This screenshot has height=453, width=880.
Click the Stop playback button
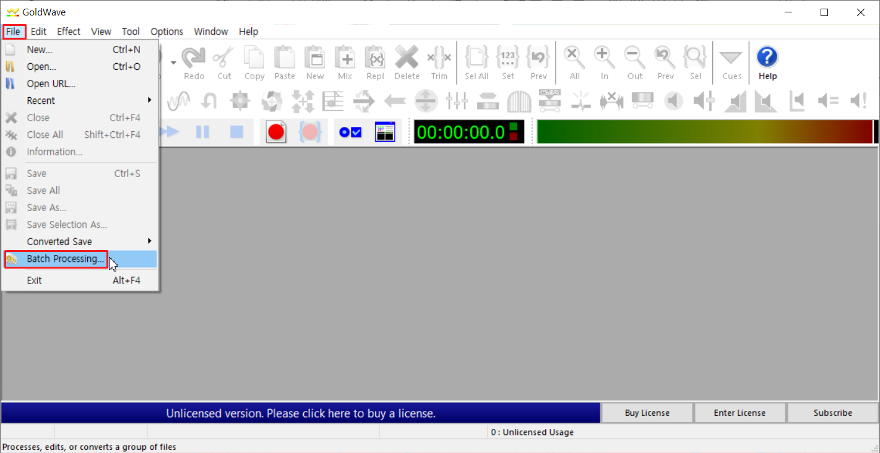(236, 132)
